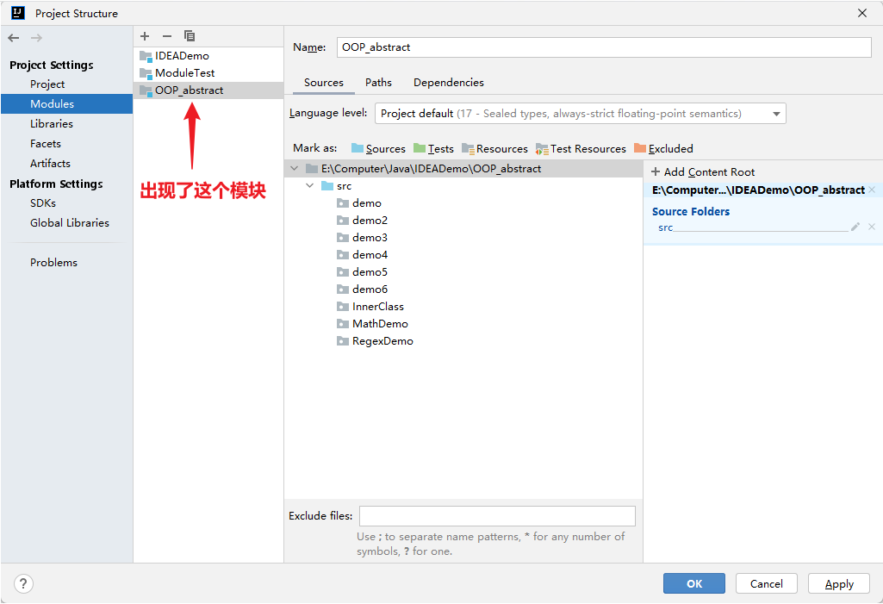The height and width of the screenshot is (604, 883).
Task: Open the Facets settings section
Action: click(45, 144)
